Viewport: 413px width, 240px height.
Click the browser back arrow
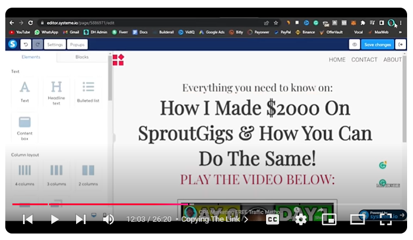pyautogui.click(x=12, y=23)
